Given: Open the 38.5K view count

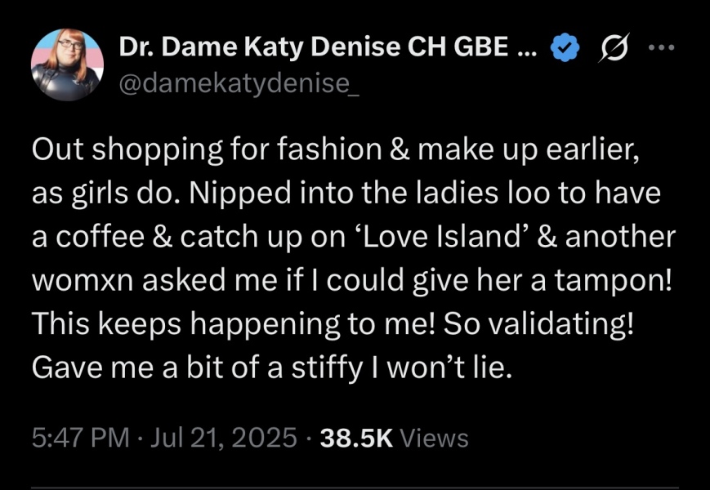Looking at the screenshot, I should pos(358,438).
